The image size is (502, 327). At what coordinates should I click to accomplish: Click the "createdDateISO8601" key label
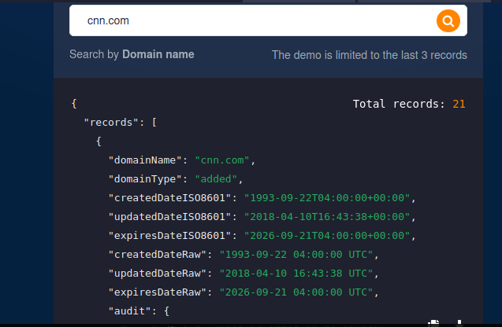tap(169, 197)
